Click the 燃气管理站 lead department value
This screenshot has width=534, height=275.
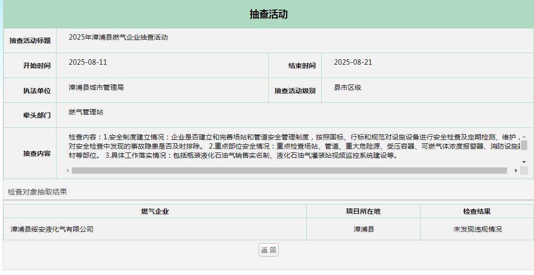pyautogui.click(x=86, y=112)
